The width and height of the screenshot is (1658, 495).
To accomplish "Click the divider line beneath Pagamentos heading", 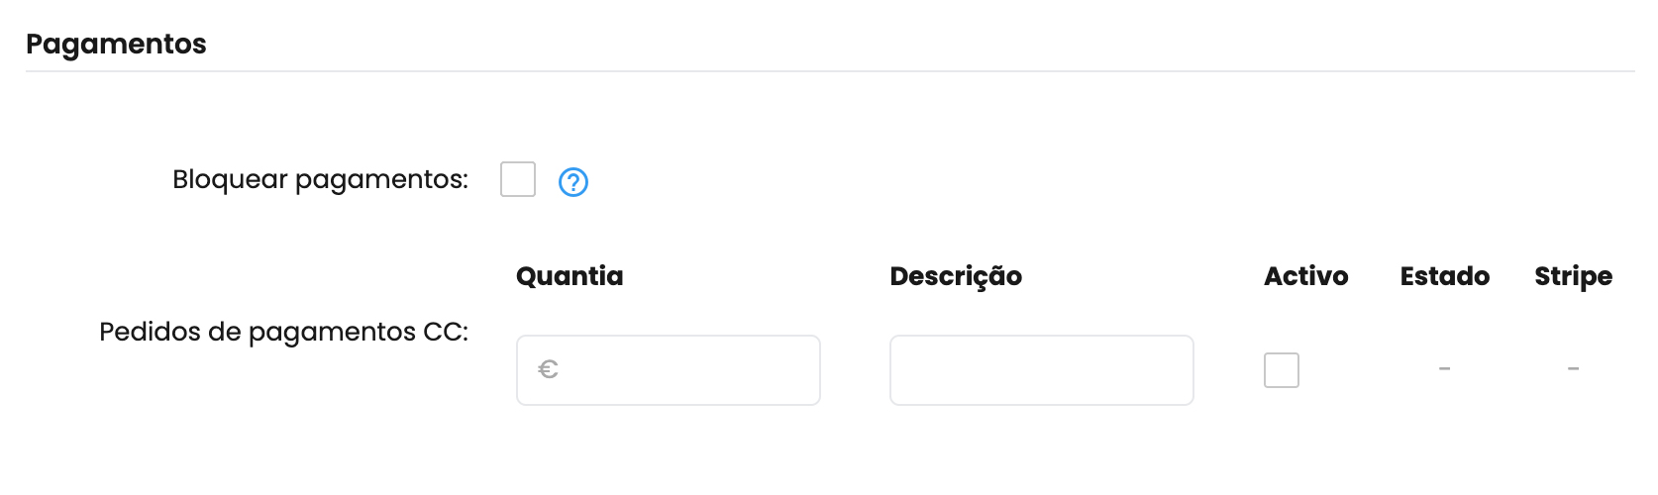I will tap(830, 71).
